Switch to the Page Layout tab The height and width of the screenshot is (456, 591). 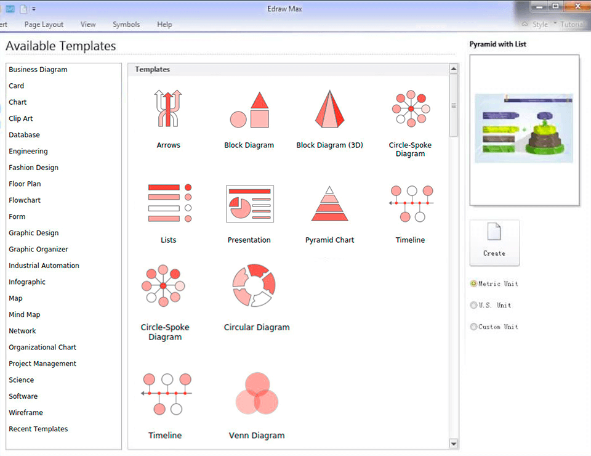[43, 24]
